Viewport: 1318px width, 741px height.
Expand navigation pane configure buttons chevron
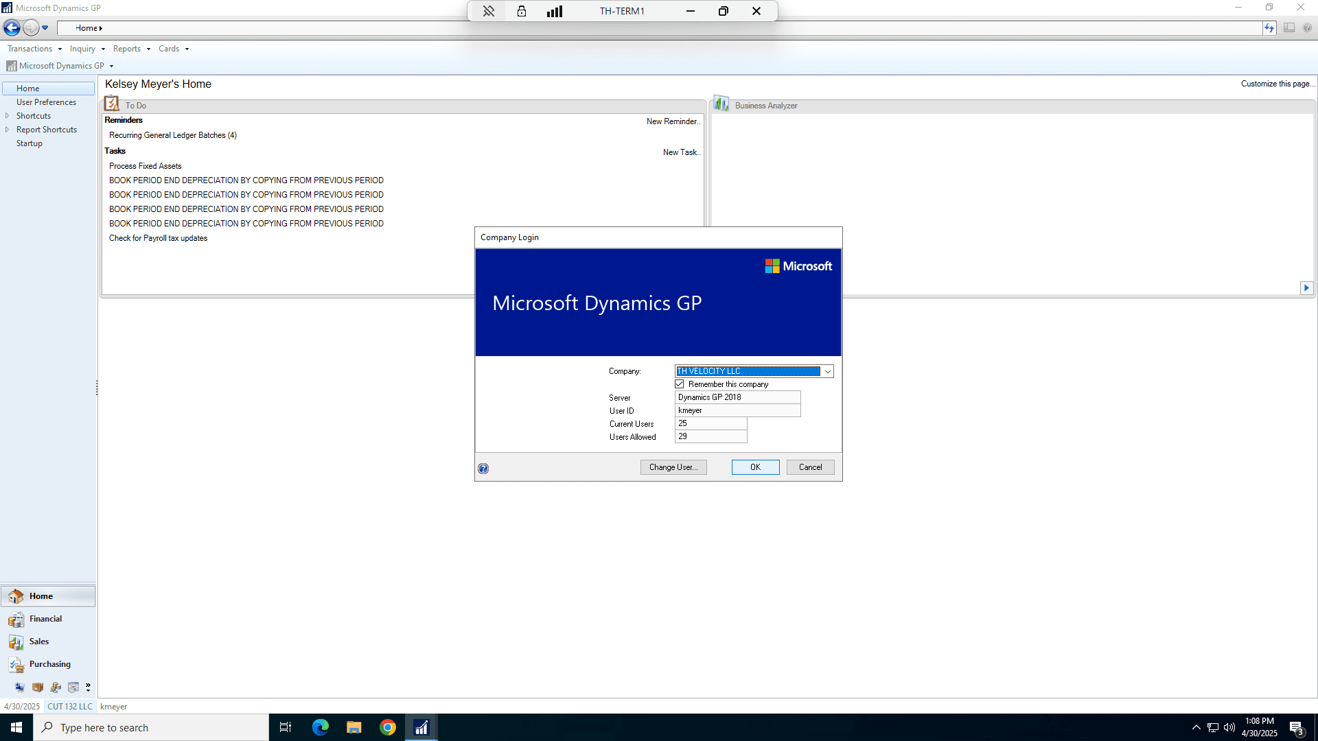coord(88,687)
